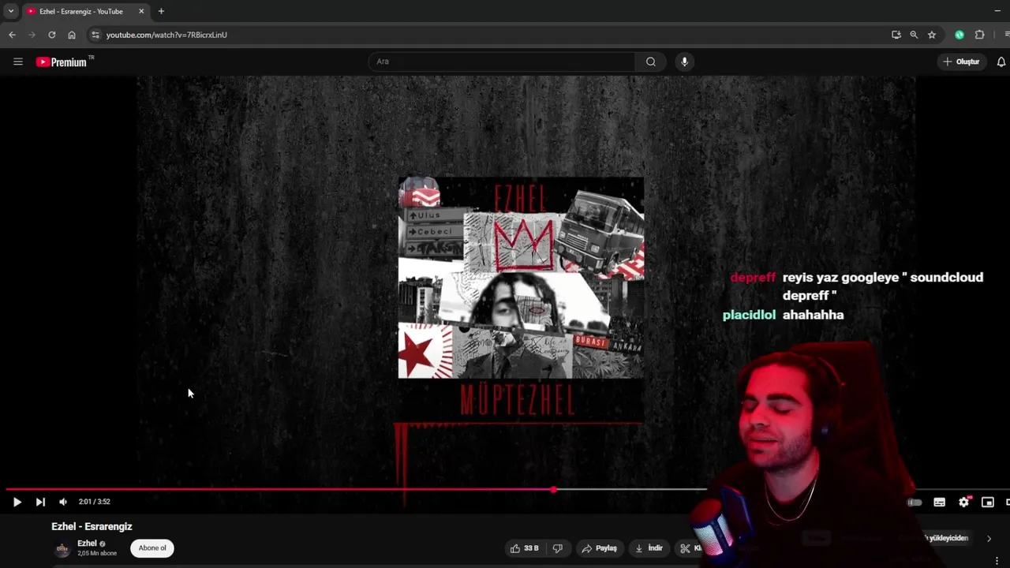Create a clip with scissors button

tap(690, 548)
